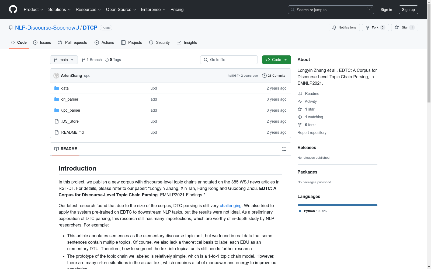Switch to the Projects tab

point(131,43)
